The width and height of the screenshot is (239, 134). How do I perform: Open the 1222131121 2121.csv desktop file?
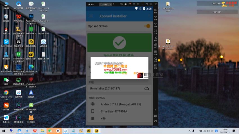tap(43, 6)
